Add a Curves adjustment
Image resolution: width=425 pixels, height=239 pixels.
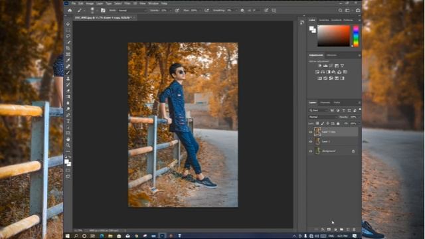coord(331,66)
